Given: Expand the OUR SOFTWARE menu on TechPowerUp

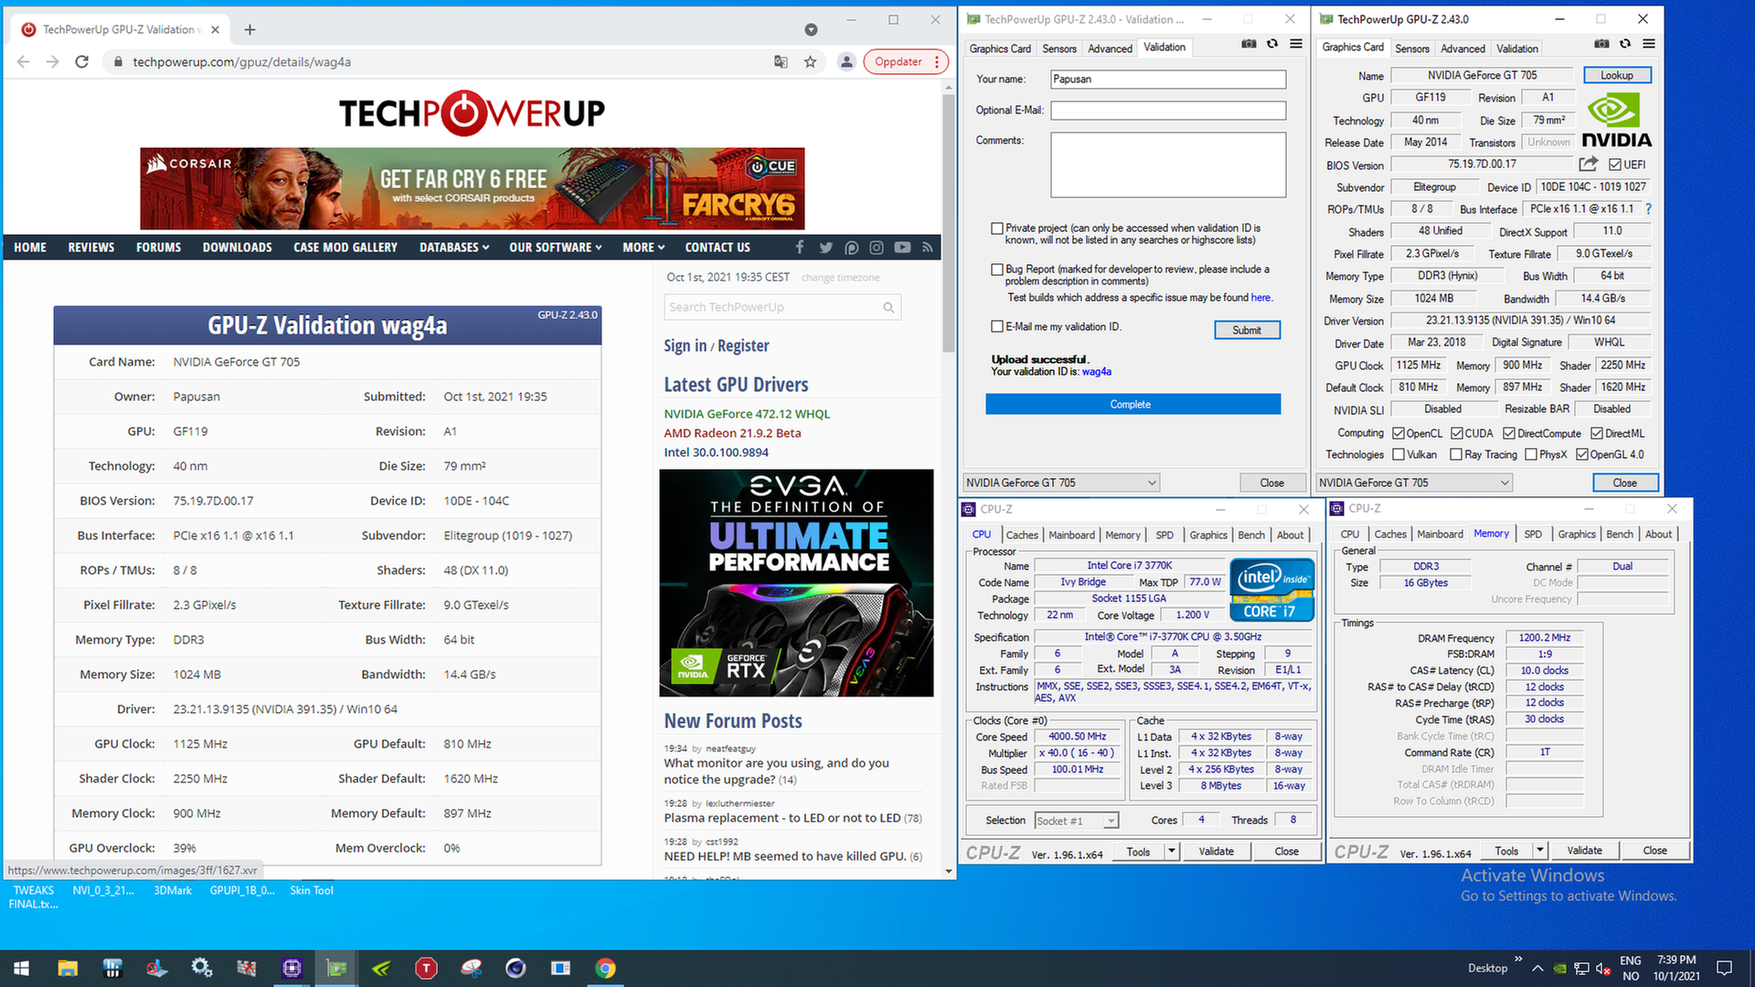Looking at the screenshot, I should [556, 248].
